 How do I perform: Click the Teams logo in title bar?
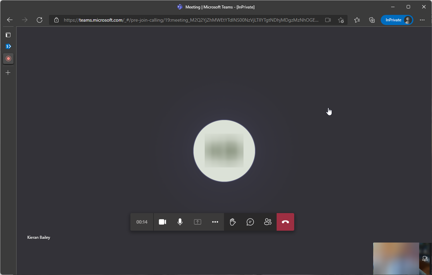coord(180,7)
